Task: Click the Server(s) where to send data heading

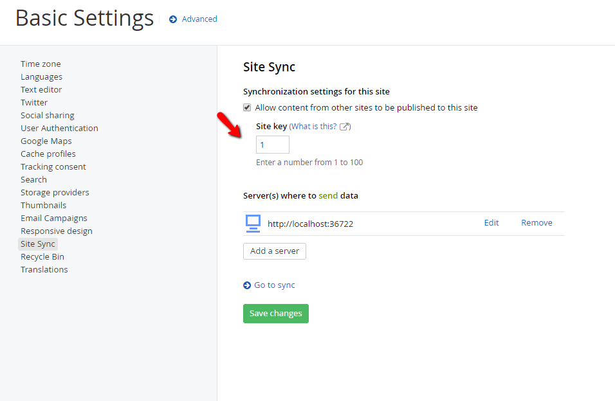Action: point(300,195)
